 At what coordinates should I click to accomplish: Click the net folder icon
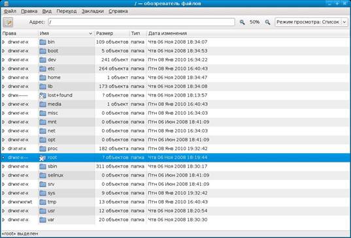[42, 131]
